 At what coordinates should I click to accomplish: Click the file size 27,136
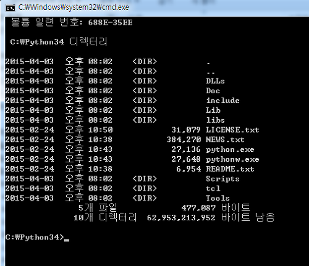click(x=186, y=149)
